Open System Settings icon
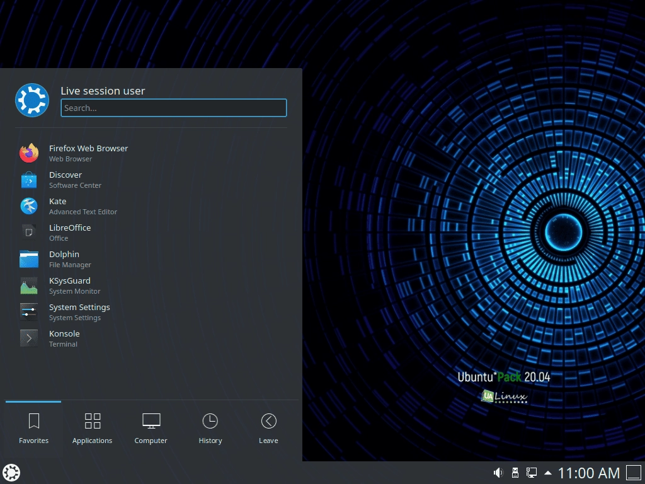 click(x=29, y=312)
